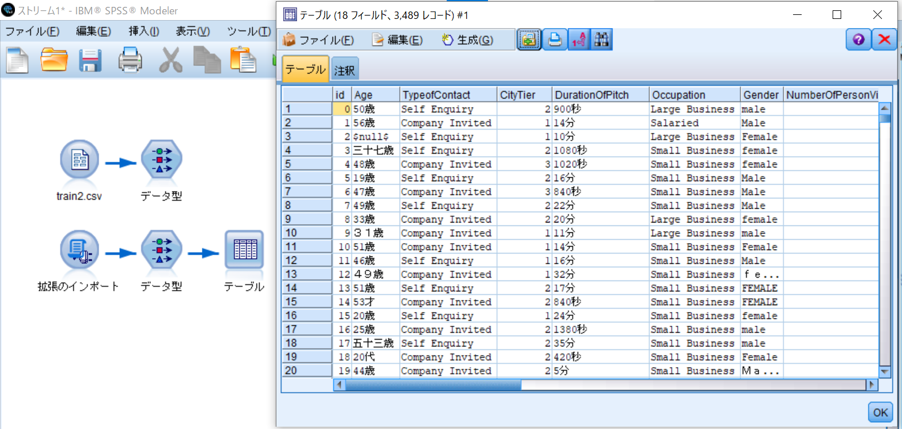Open 生成(G) menu in table window
The width and height of the screenshot is (902, 429).
(468, 40)
